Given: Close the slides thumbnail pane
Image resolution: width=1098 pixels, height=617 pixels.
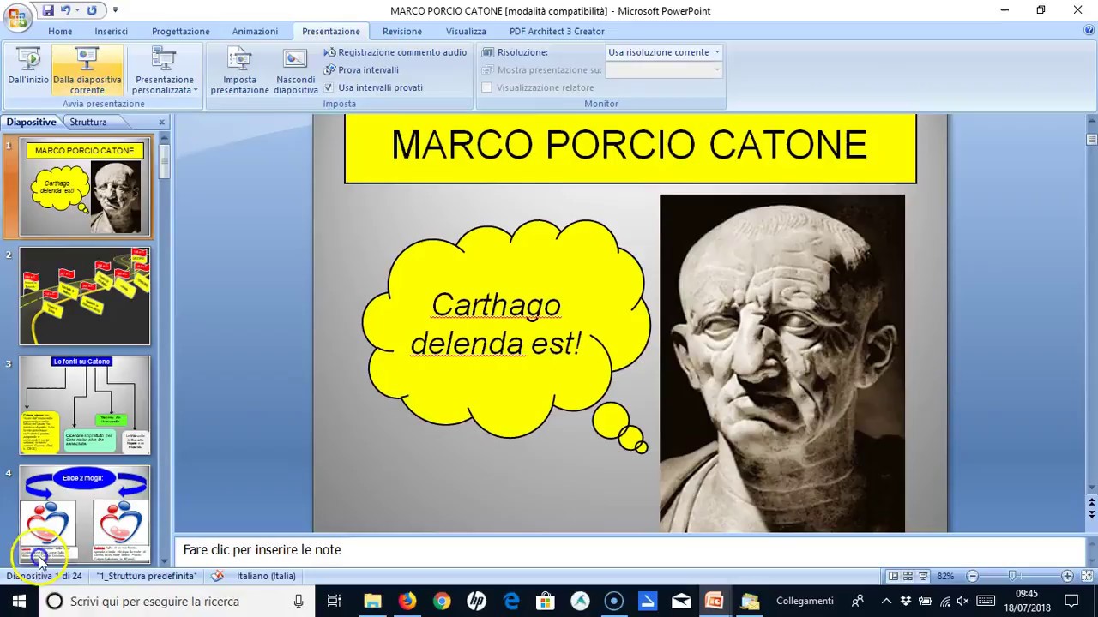Looking at the screenshot, I should pyautogui.click(x=161, y=123).
